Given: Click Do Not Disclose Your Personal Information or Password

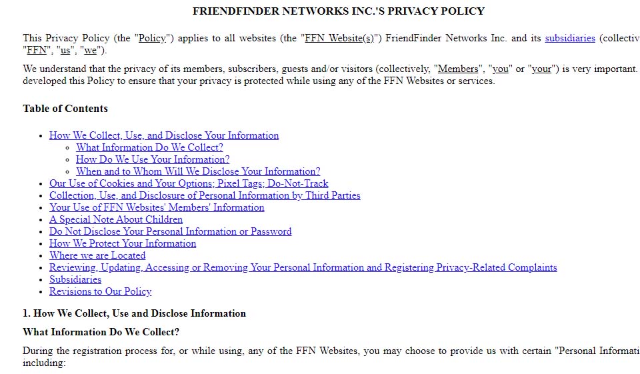Looking at the screenshot, I should point(170,231).
